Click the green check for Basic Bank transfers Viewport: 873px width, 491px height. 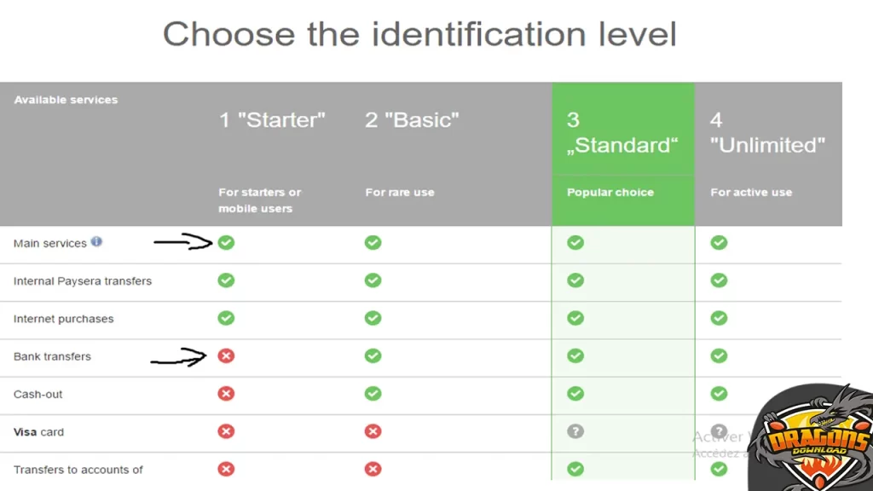point(373,356)
